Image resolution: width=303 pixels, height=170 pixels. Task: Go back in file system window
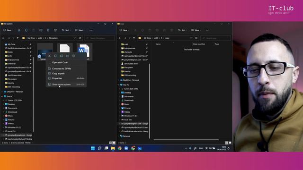tap(3, 38)
